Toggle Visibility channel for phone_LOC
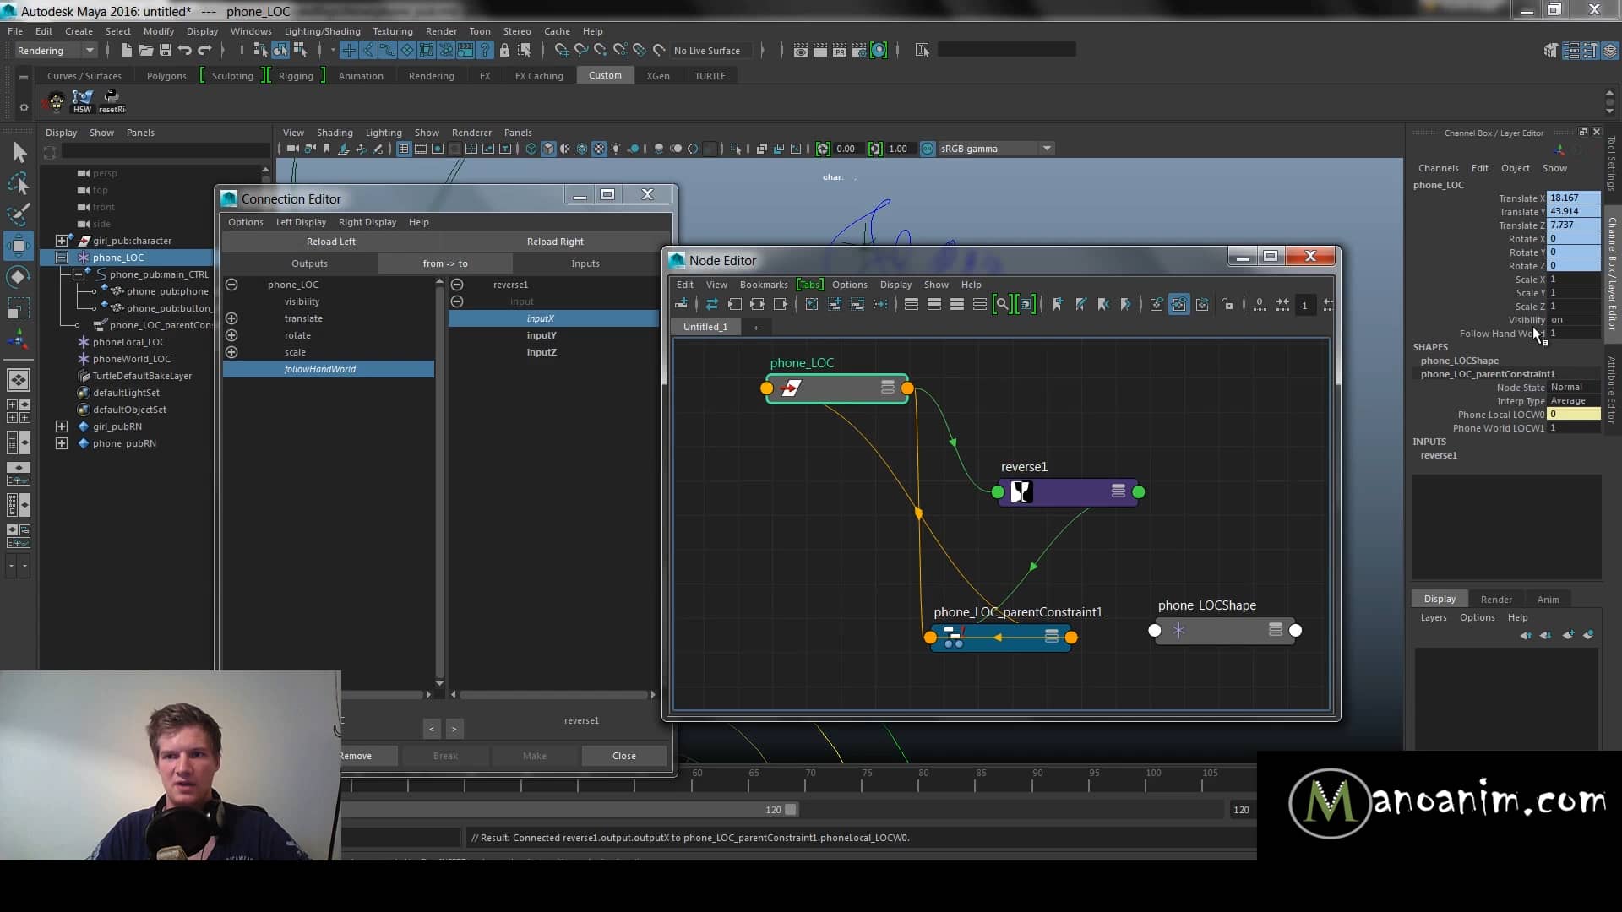 (x=1555, y=320)
